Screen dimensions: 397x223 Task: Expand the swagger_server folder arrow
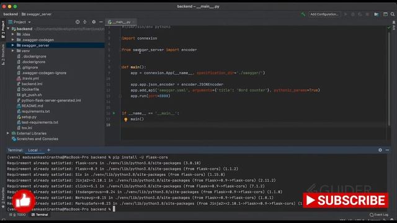point(12,45)
